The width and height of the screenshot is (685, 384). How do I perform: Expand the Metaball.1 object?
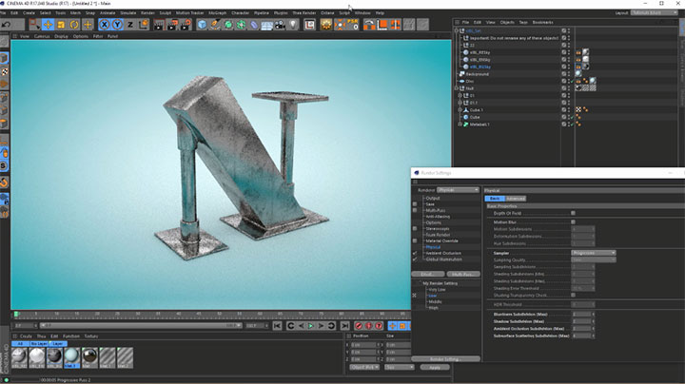point(460,125)
